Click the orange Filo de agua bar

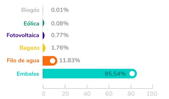tap(50, 61)
